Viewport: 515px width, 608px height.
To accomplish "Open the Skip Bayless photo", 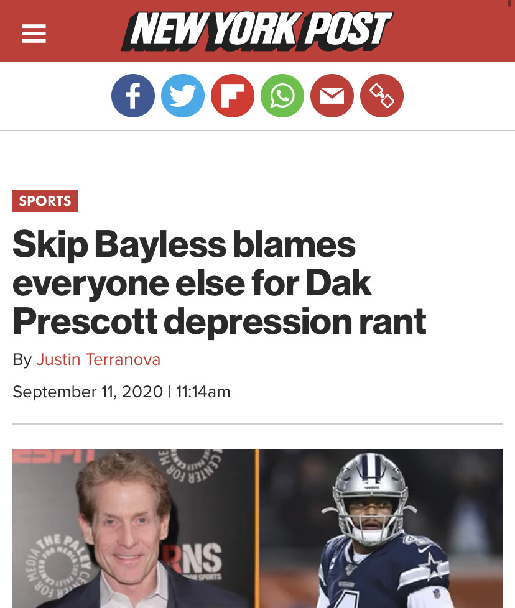I will pos(134,529).
